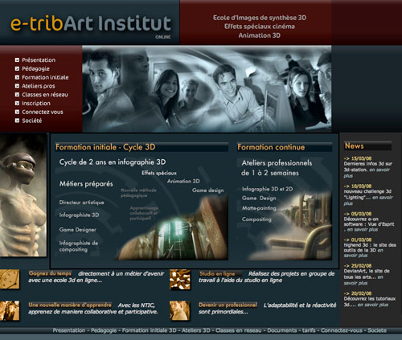Click Game design in Cycle 3D panel
Viewport: 402px width, 340px height.
click(x=208, y=190)
